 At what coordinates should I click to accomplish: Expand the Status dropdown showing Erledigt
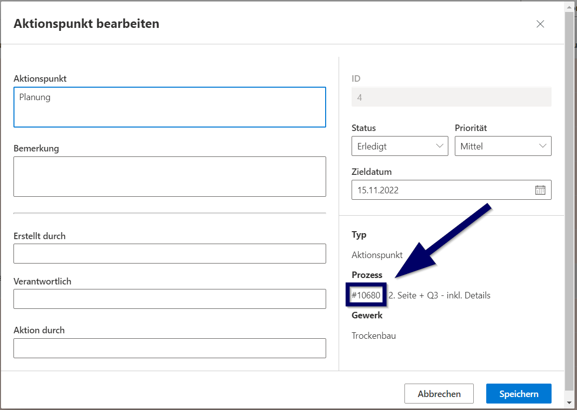pos(399,146)
